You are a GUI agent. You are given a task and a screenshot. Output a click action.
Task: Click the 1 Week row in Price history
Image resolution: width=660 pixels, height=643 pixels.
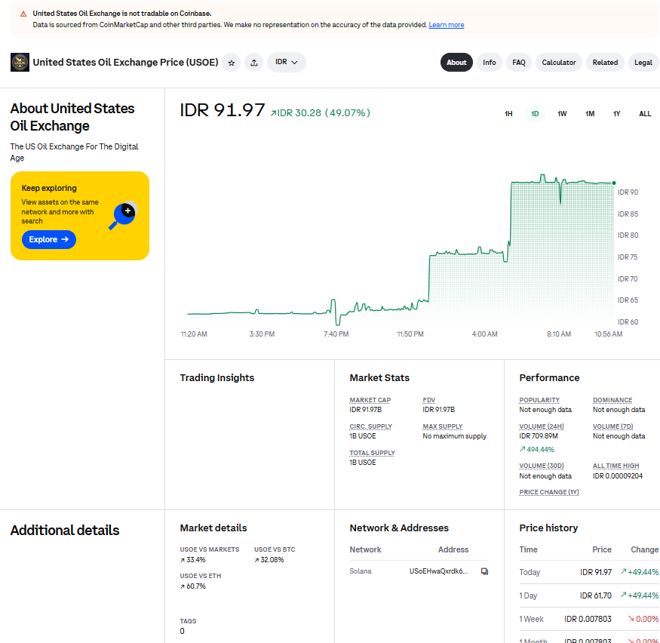[588, 619]
